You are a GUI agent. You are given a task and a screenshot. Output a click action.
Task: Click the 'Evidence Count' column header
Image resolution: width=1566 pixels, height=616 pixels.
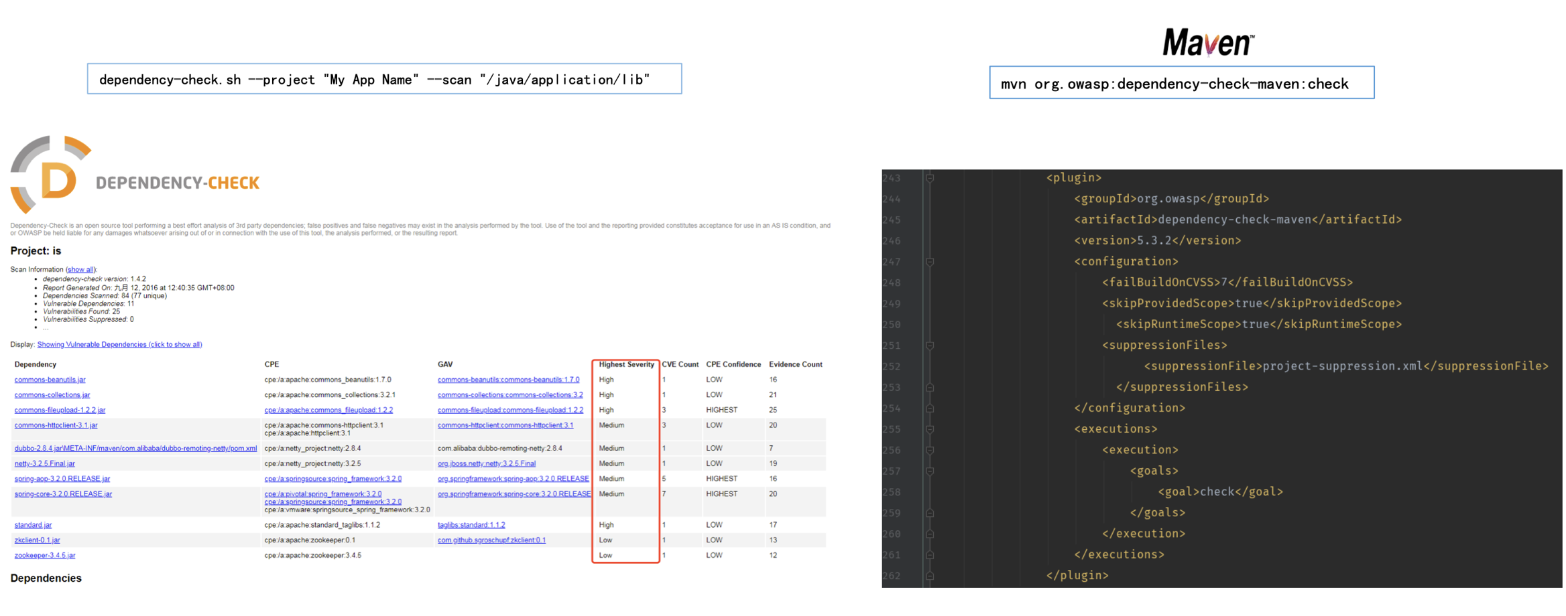tap(795, 365)
